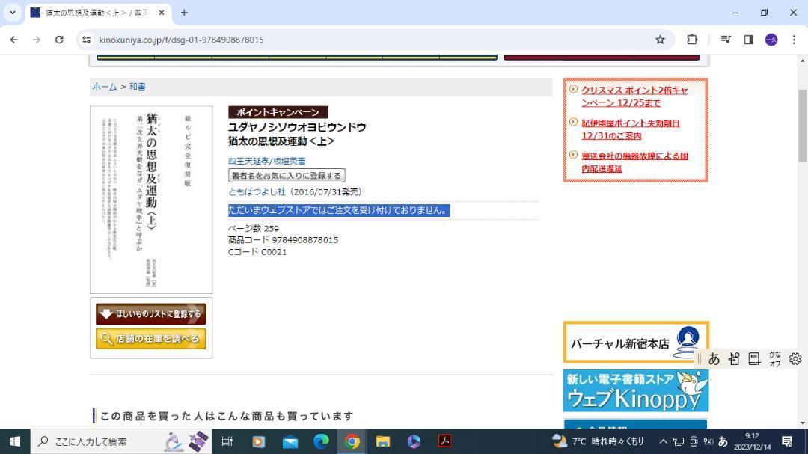808x454 pixels.
Task: Go to ホーム breadcrumb link
Action: [105, 87]
